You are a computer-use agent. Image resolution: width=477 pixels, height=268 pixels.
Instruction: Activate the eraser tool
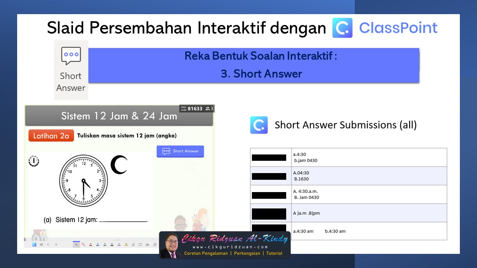133,245
